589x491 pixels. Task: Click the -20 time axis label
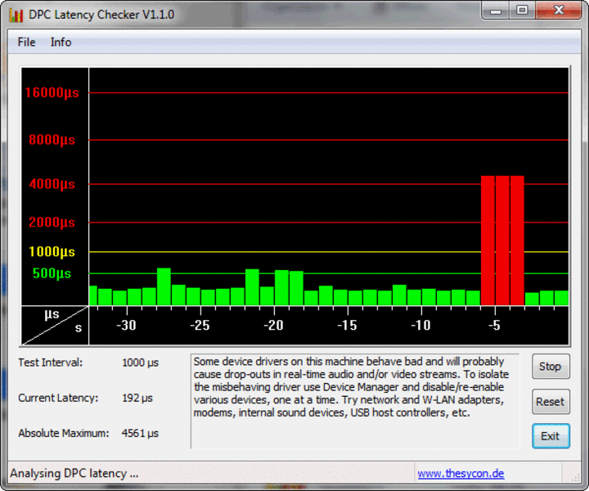273,326
